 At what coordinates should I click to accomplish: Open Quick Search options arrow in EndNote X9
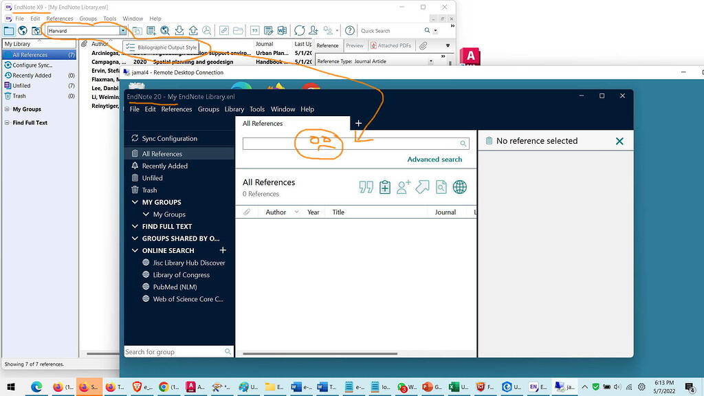435,31
